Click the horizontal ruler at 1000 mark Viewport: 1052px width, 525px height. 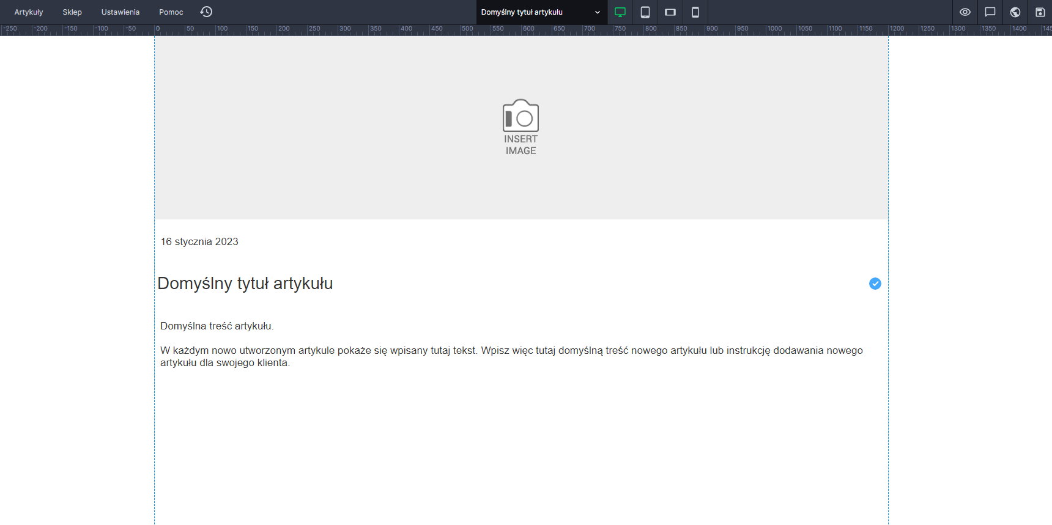click(x=768, y=30)
